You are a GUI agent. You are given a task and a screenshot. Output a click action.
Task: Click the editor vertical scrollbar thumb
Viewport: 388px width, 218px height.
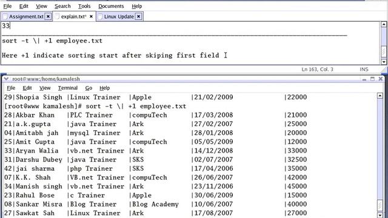(x=384, y=51)
